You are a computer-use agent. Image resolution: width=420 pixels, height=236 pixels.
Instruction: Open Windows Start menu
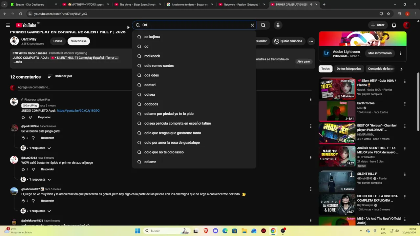click(137, 231)
